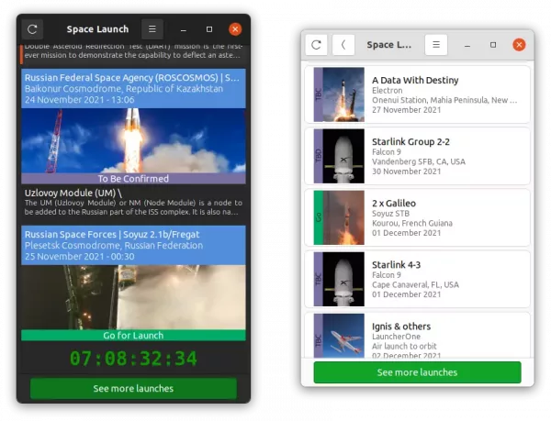
Task: Click the 27 November 2021 date
Action: pyautogui.click(x=406, y=110)
